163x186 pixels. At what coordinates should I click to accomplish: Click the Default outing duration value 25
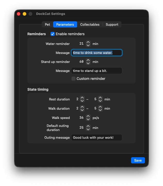pos(81,128)
